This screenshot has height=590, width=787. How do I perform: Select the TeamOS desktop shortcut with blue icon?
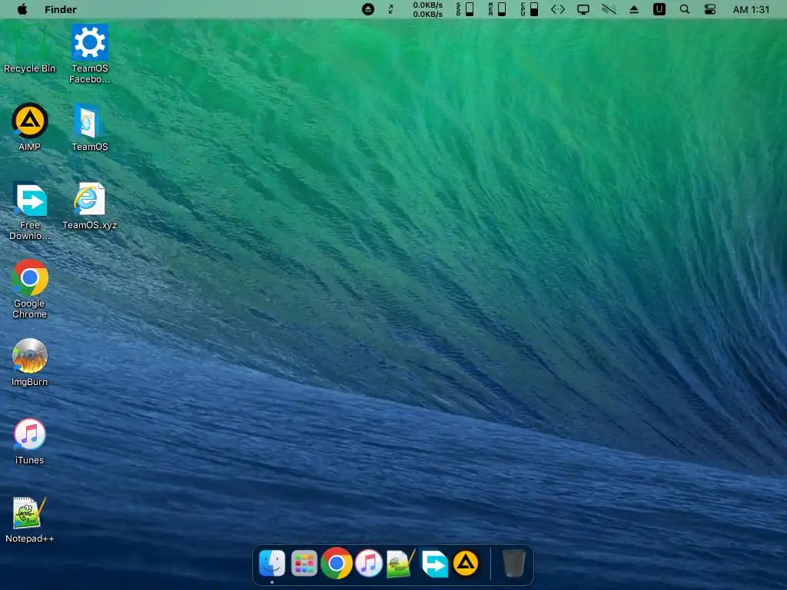click(x=90, y=128)
